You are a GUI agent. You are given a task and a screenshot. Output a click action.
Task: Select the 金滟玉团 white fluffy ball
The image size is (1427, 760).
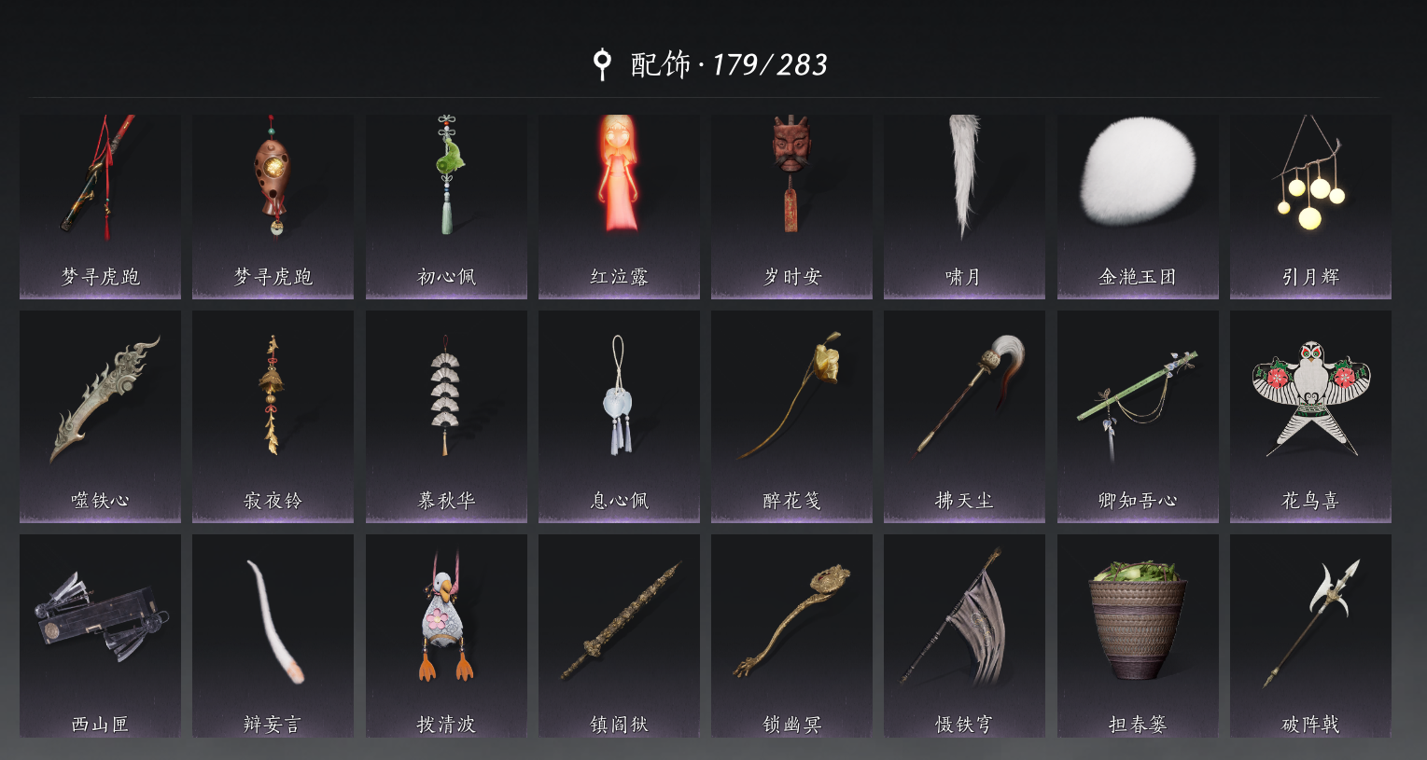tap(1138, 206)
